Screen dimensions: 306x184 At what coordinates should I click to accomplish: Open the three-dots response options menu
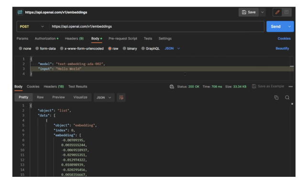[x=291, y=87]
